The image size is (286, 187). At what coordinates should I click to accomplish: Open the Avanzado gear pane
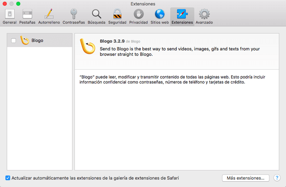click(x=204, y=16)
